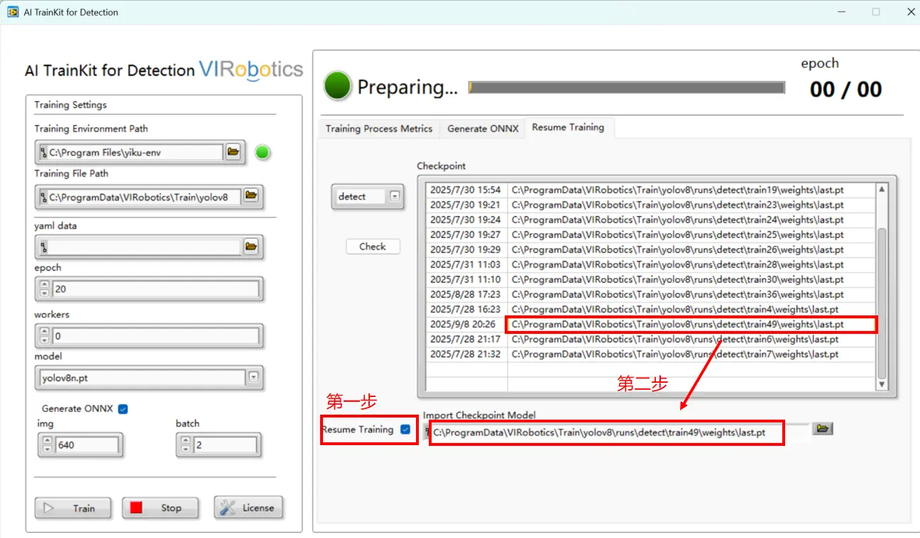
Task: Click the green Preparing status LED
Action: [338, 86]
